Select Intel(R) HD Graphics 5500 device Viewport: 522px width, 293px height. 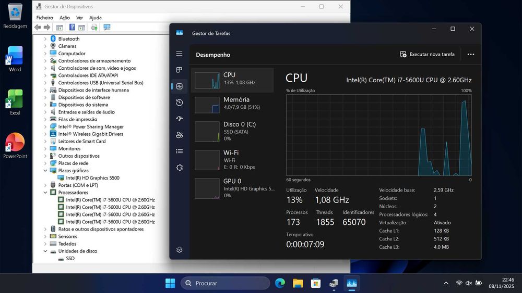coord(89,178)
